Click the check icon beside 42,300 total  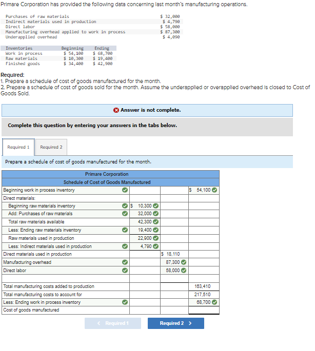(156, 222)
